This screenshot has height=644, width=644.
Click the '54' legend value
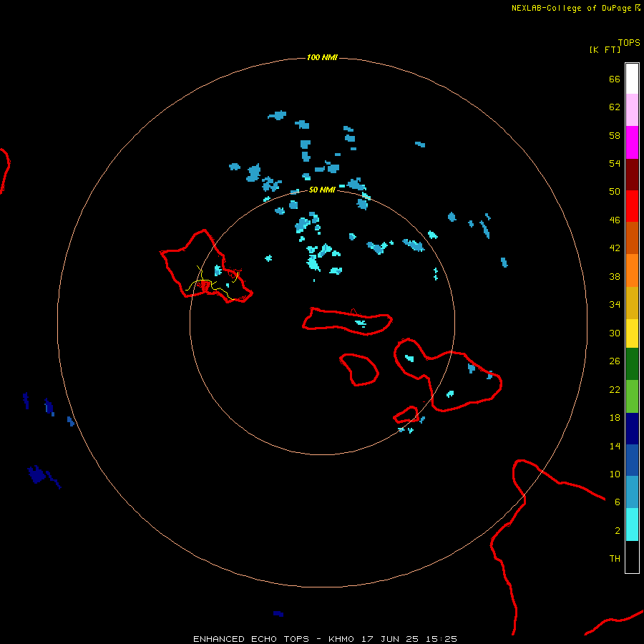(x=615, y=163)
